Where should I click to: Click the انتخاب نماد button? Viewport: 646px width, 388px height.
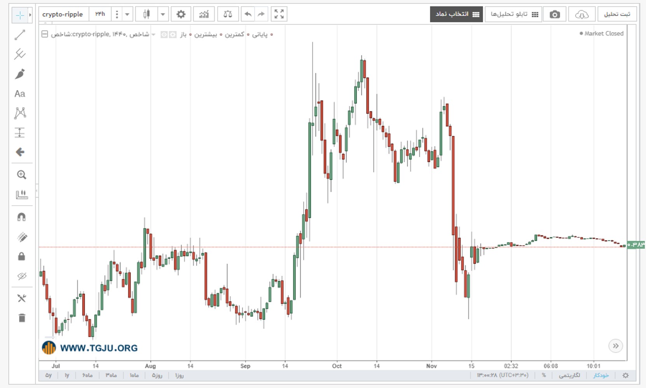[x=456, y=14]
